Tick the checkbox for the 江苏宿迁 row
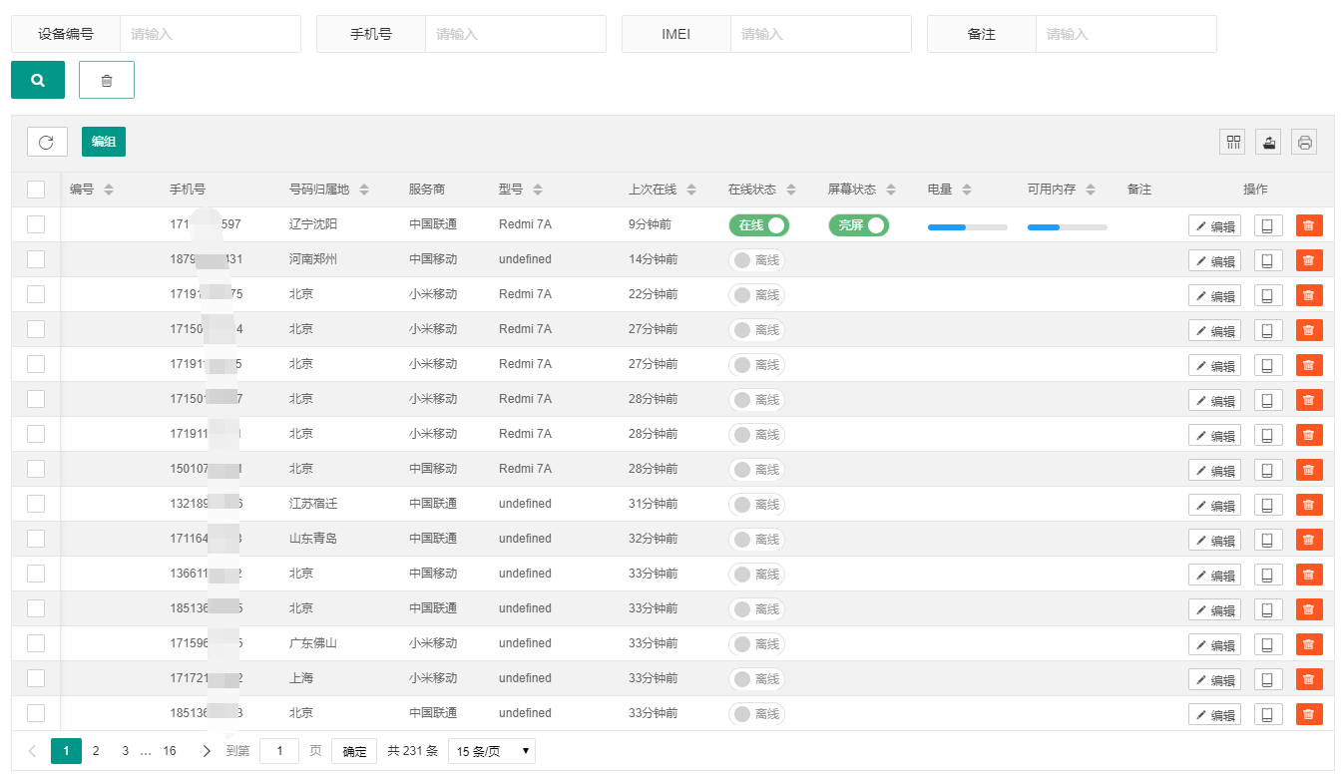The height and width of the screenshot is (778, 1342). [x=36, y=504]
